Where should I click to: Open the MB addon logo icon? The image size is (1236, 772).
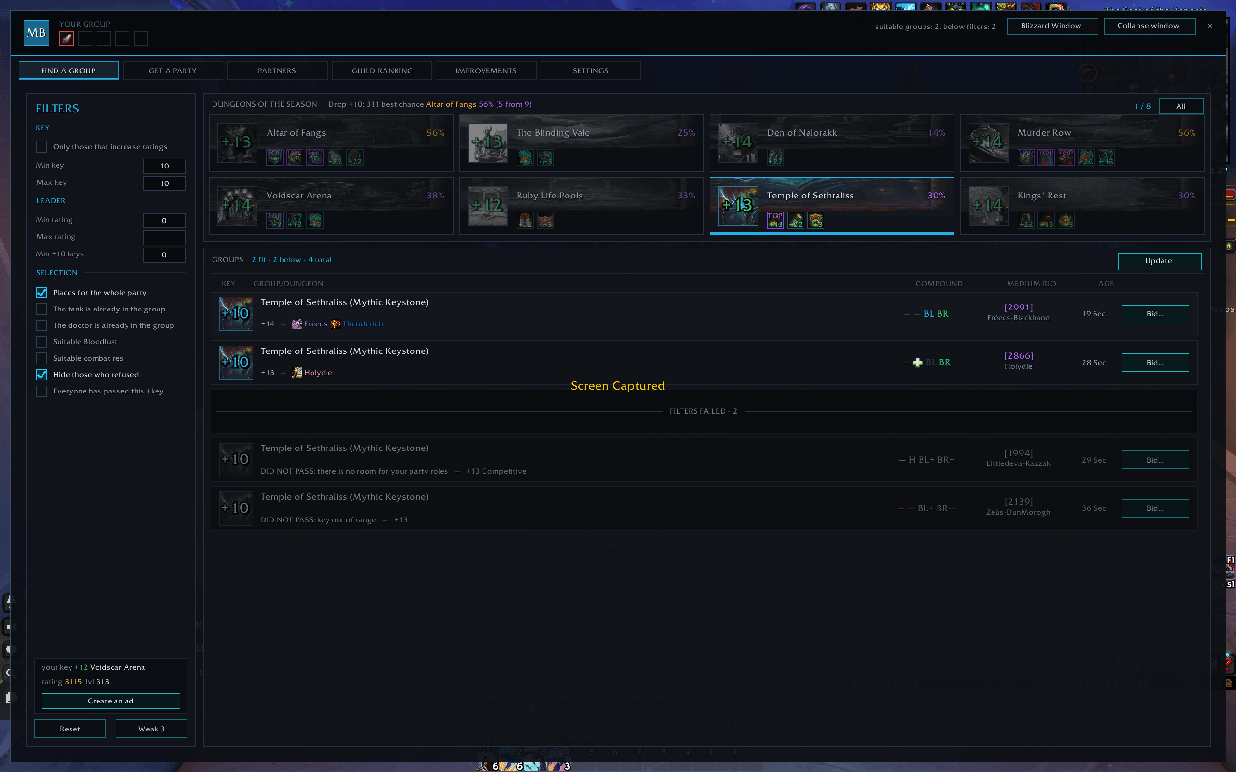point(36,33)
